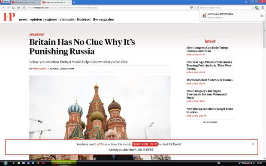Open the opinion menu
Viewport: 266px width, 166px height.
[x=36, y=19]
